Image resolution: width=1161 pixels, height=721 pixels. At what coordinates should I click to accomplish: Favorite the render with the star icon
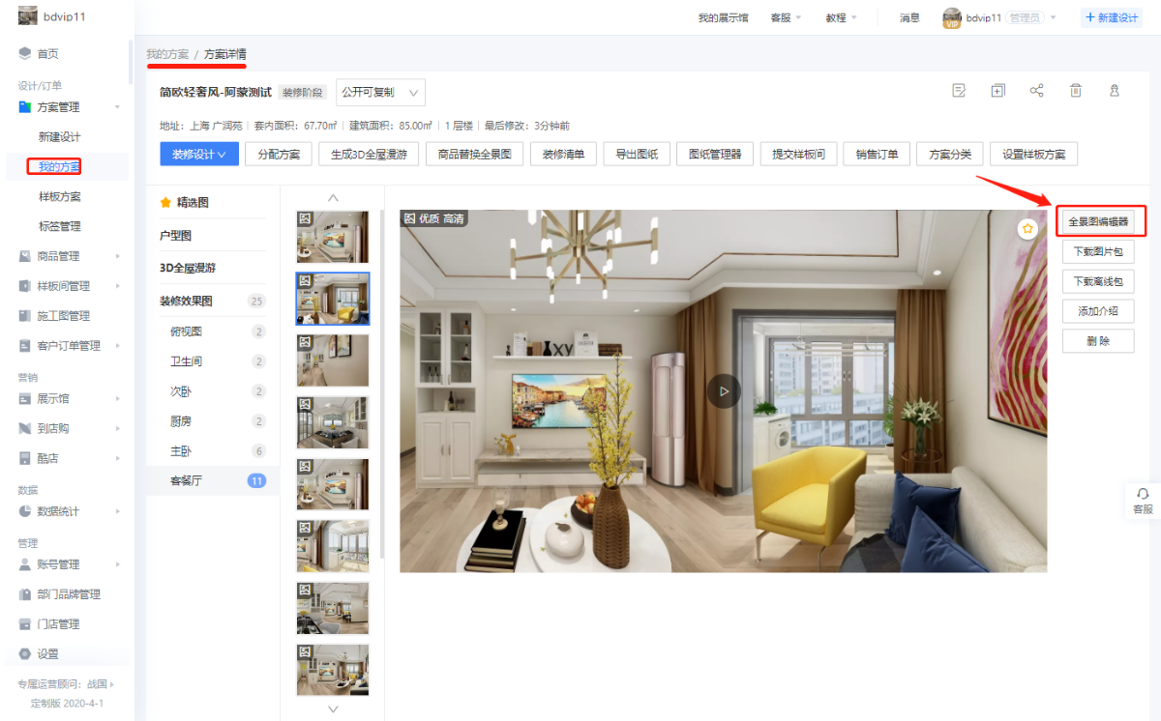(1027, 229)
